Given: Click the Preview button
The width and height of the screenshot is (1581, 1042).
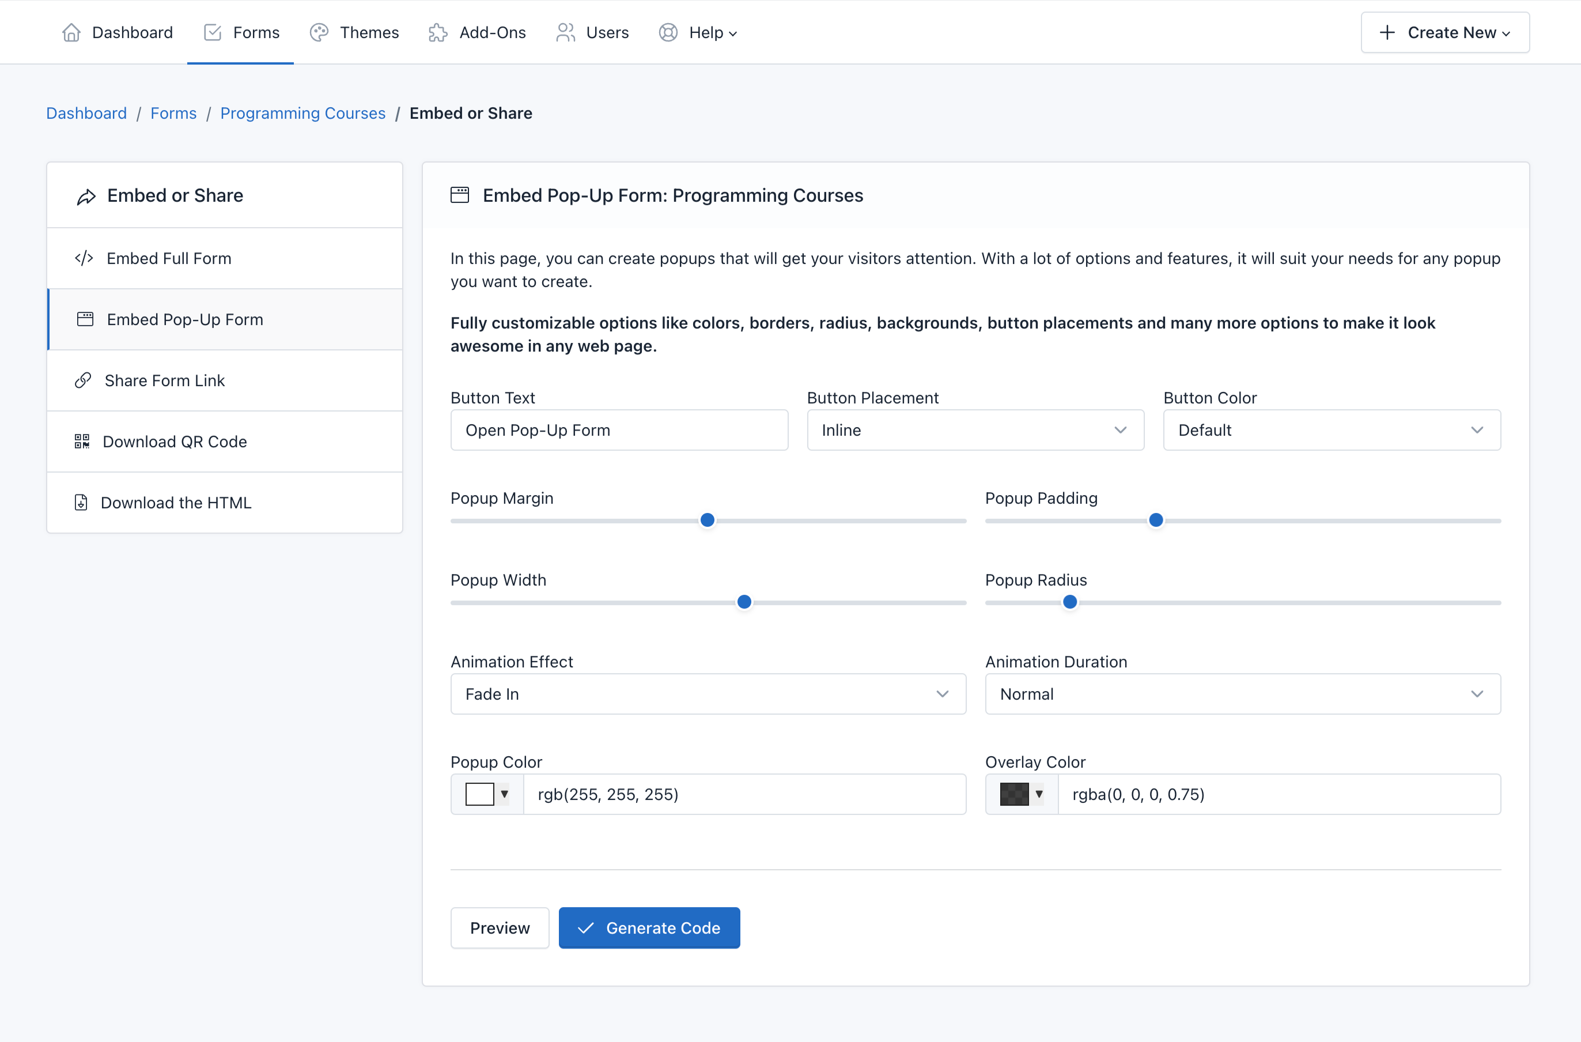Looking at the screenshot, I should [x=500, y=928].
